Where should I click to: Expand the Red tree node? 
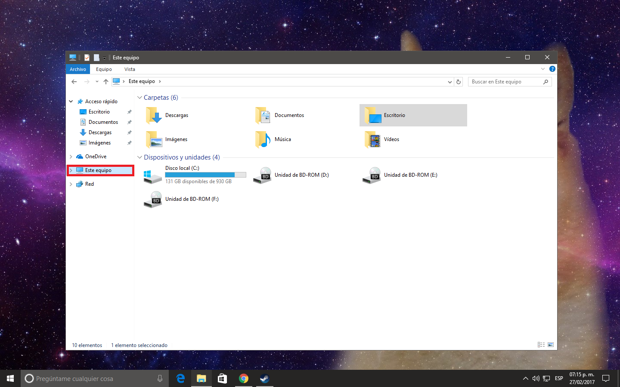click(71, 184)
